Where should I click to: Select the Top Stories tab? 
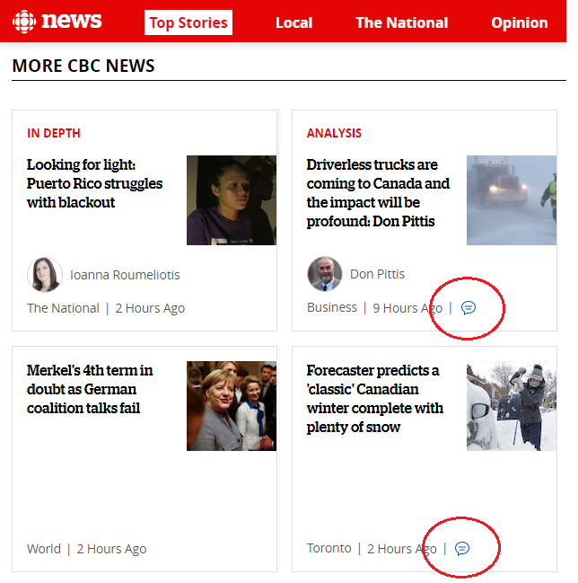pos(188,22)
